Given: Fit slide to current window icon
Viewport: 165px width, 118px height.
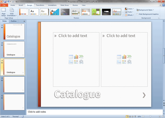Looking at the screenshot, I should [163, 116].
